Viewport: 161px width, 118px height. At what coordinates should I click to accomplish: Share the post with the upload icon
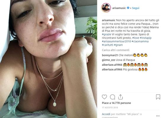(120, 97)
